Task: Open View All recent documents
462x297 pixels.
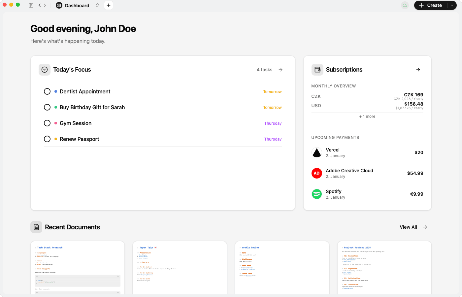Action: pyautogui.click(x=408, y=227)
